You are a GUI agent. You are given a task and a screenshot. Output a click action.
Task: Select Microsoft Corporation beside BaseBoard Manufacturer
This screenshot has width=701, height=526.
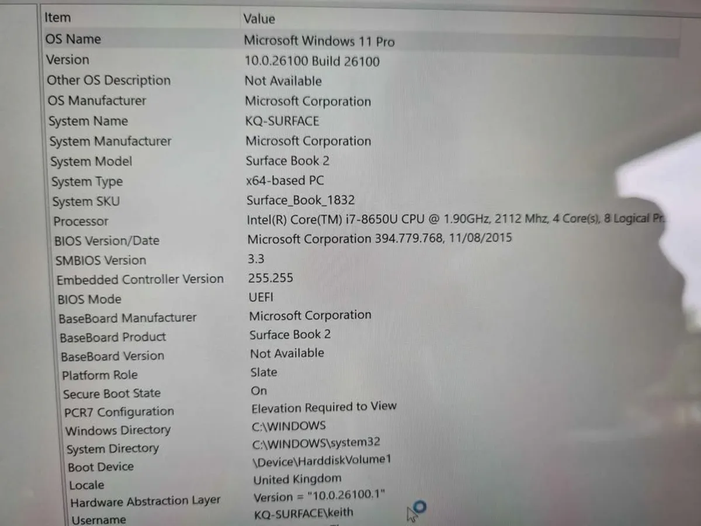click(x=310, y=316)
